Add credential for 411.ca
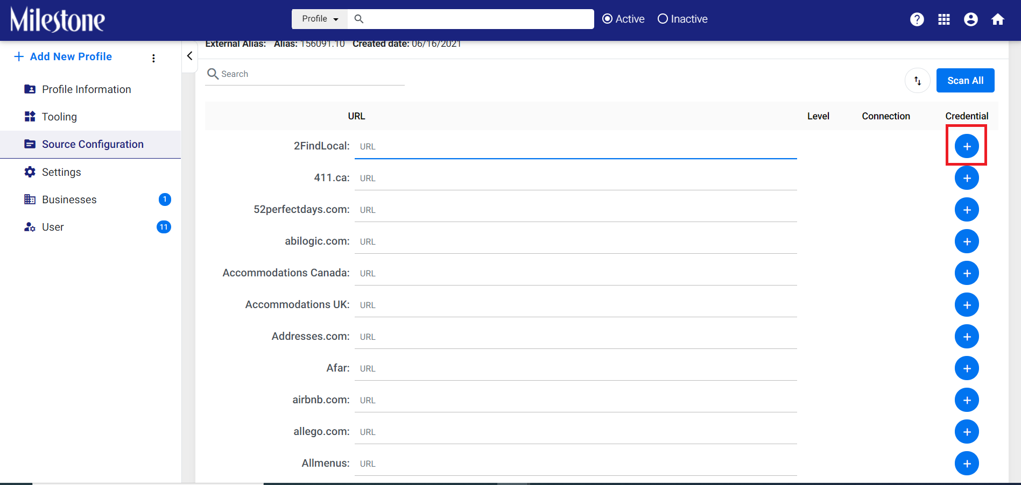This screenshot has width=1021, height=485. click(967, 178)
